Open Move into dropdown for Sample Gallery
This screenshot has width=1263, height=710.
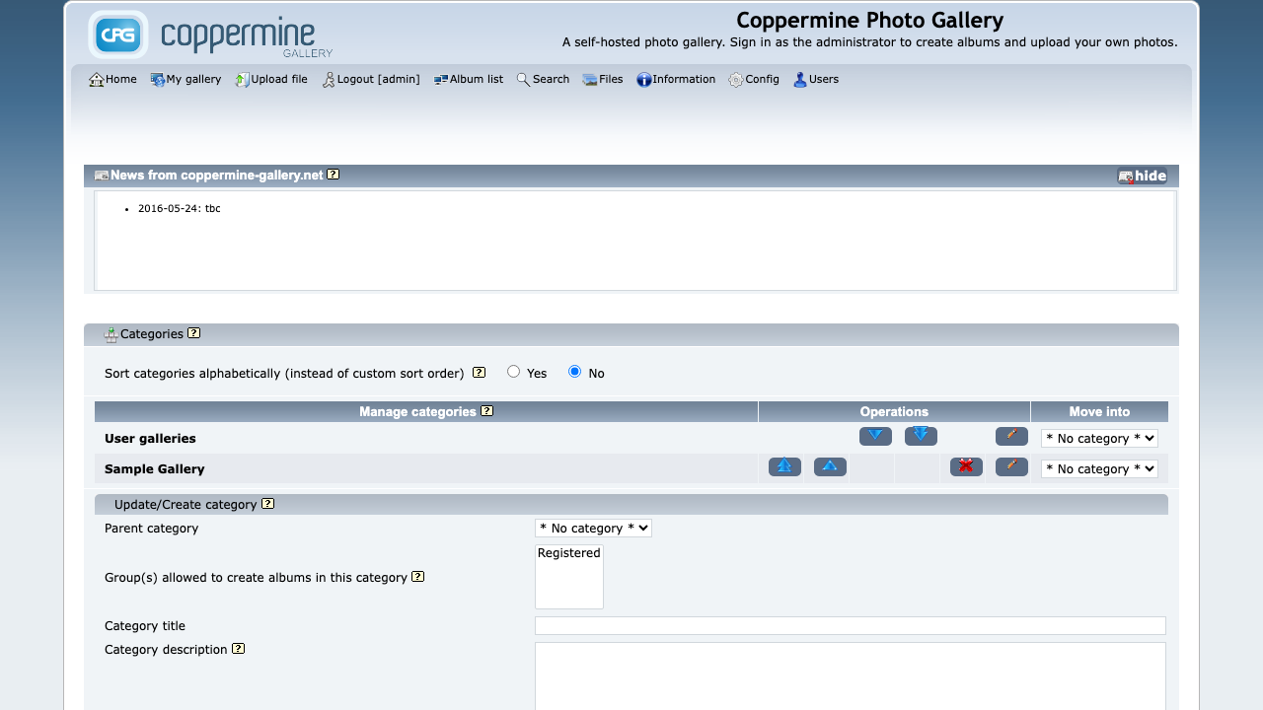pyautogui.click(x=1099, y=468)
